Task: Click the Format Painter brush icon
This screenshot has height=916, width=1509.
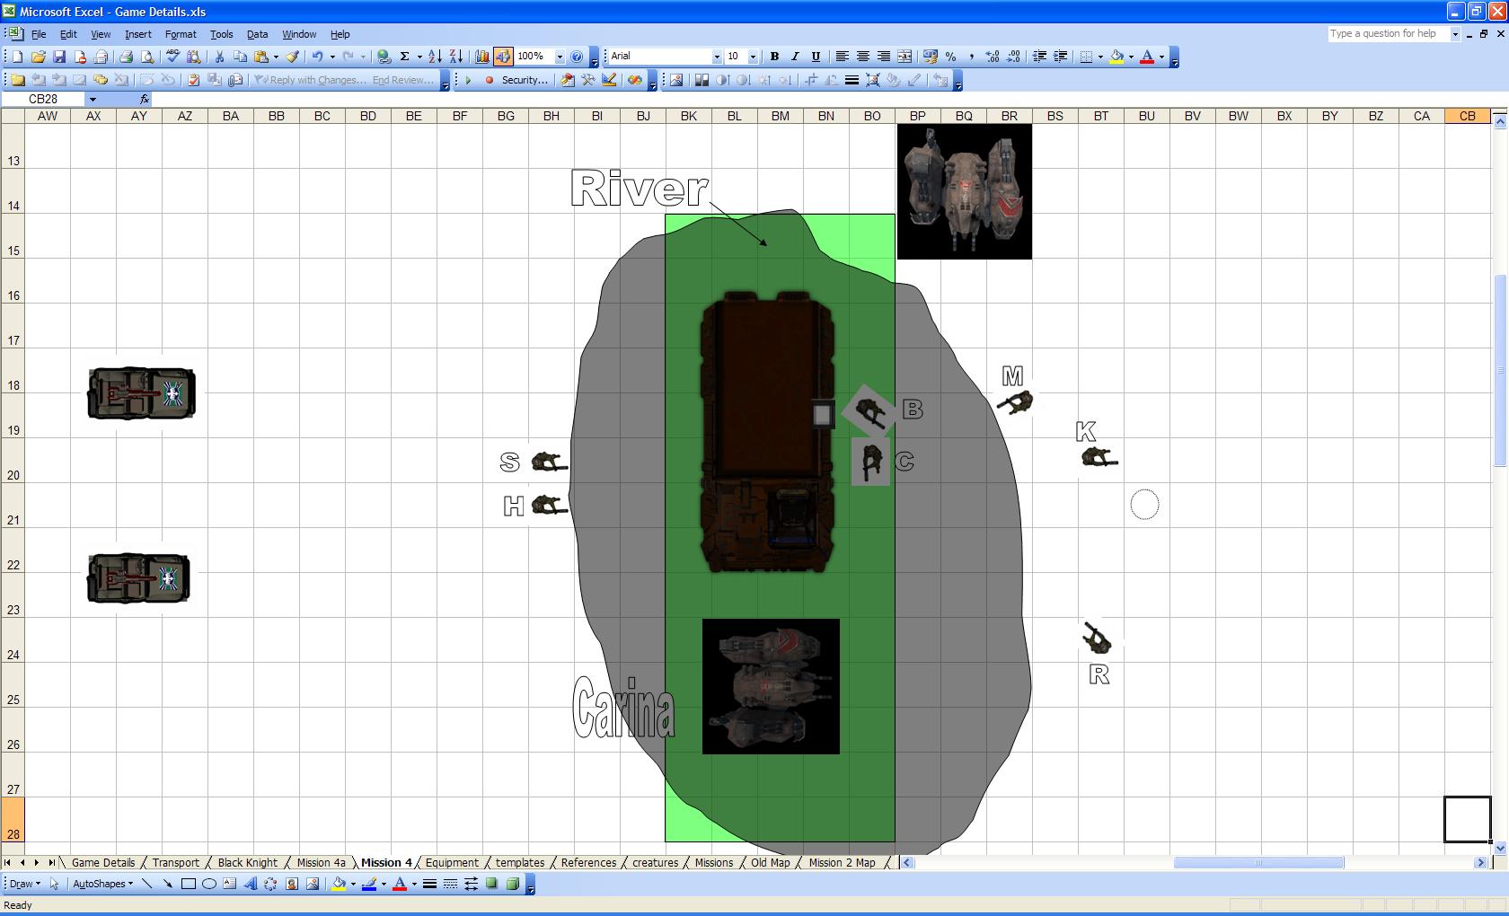Action: 293,57
